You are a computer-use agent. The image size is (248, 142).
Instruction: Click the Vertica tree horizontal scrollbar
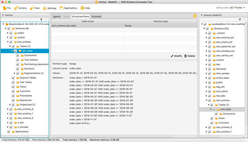(x=16, y=136)
